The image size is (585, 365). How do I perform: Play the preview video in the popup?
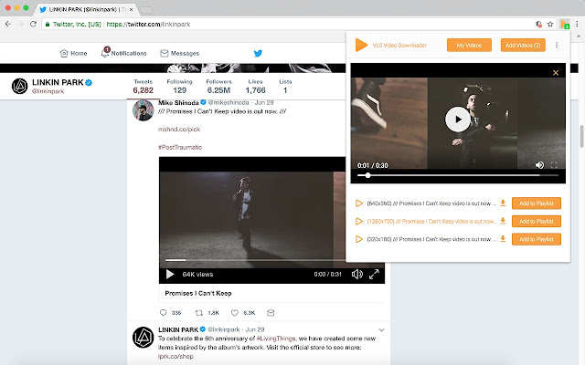458,120
